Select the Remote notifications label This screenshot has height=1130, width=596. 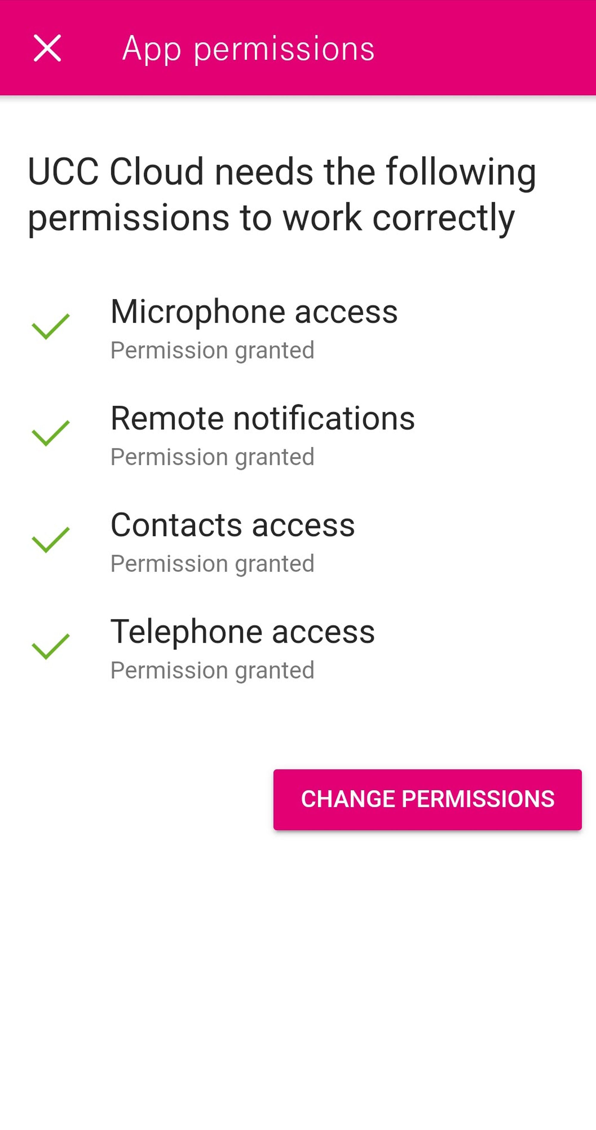(262, 418)
